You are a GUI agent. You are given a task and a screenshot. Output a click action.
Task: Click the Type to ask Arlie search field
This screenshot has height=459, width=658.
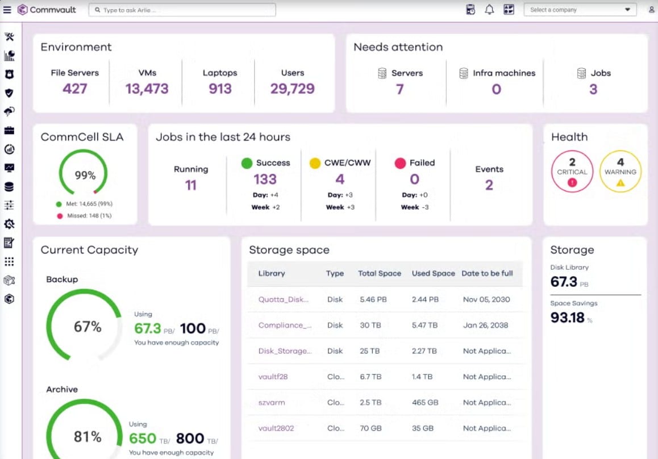point(182,10)
